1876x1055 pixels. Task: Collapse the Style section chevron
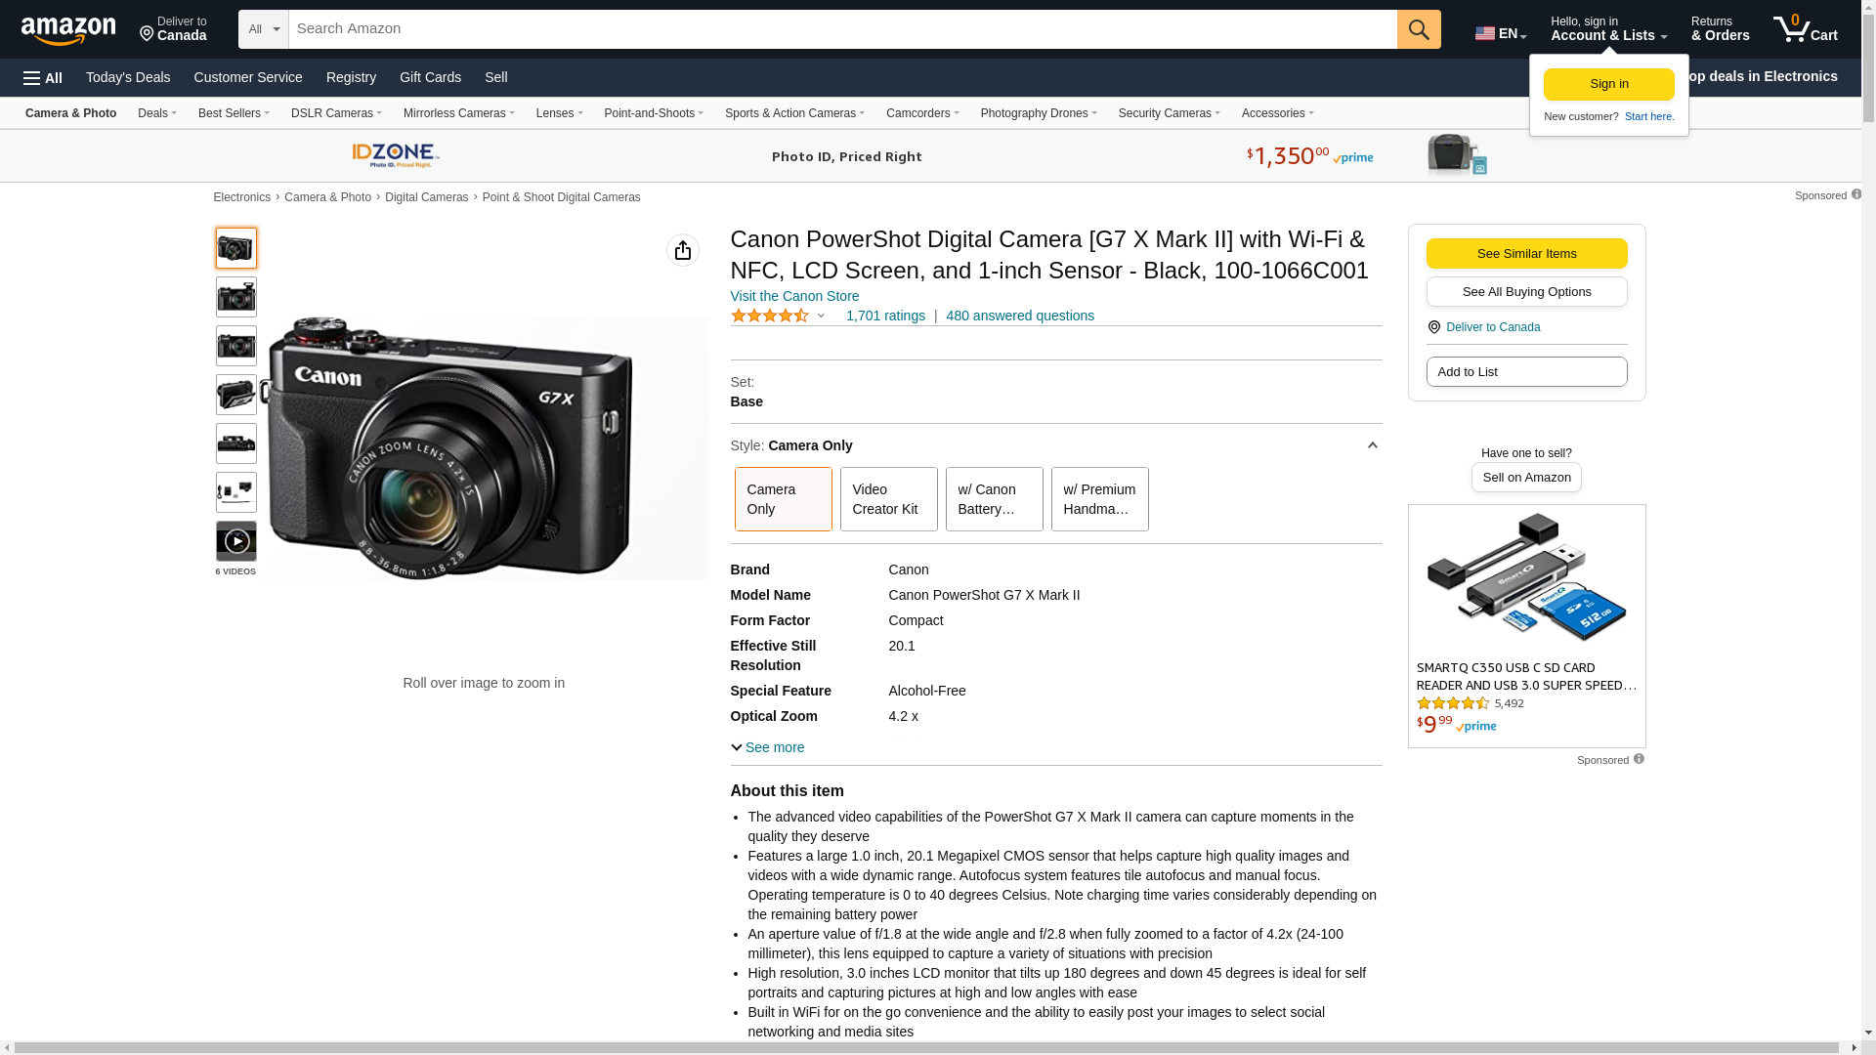(x=1372, y=445)
